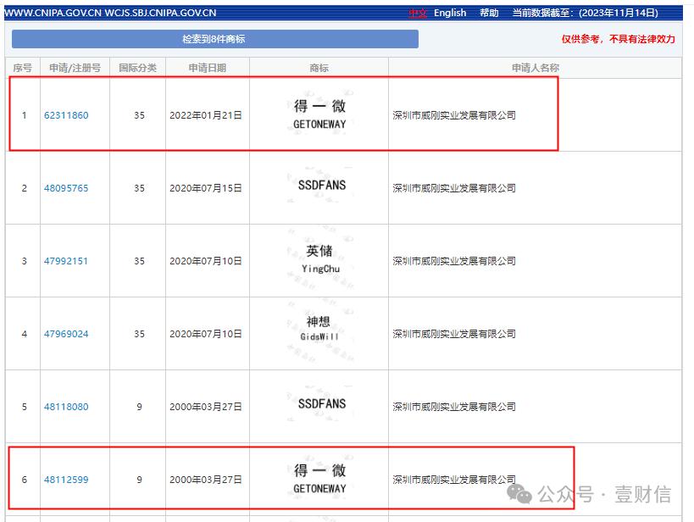Click class 9 in row 6
This screenshot has width=694, height=522.
coord(139,480)
